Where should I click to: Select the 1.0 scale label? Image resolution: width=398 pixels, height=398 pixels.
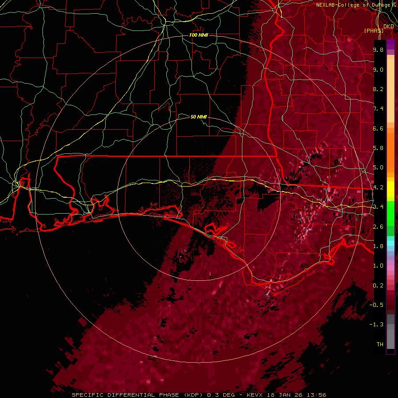point(378,266)
